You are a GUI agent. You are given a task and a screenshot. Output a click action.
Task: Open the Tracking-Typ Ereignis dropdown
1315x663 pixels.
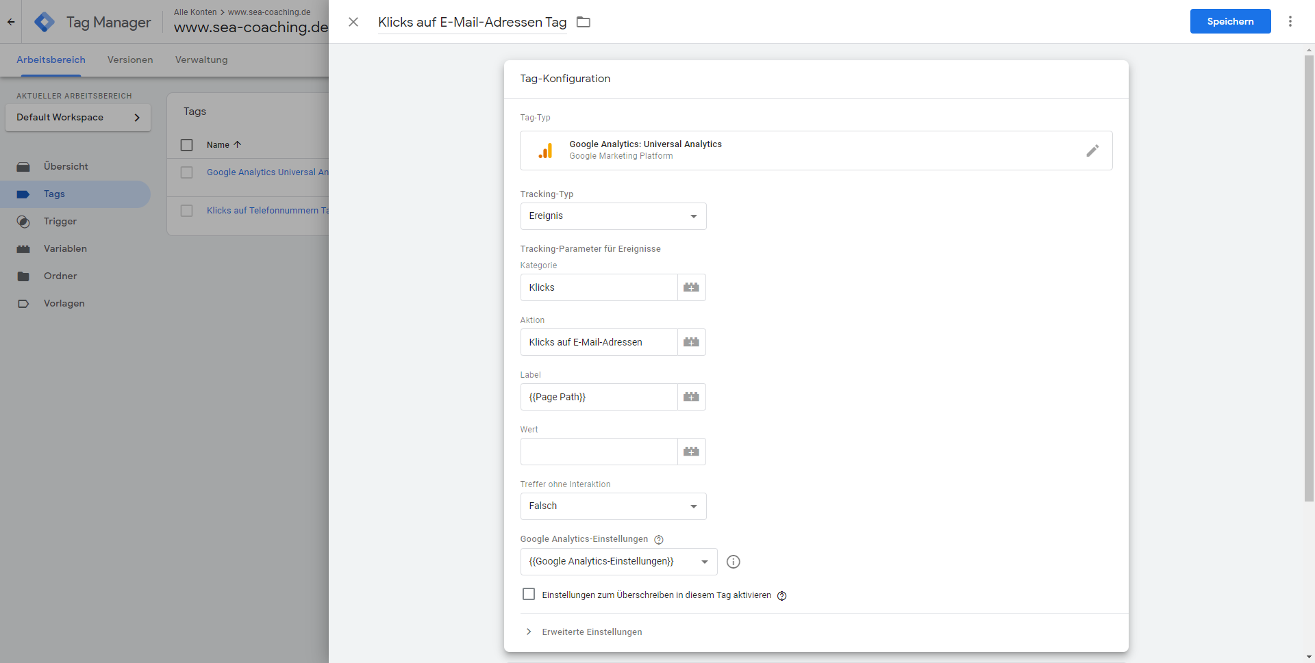(x=613, y=216)
